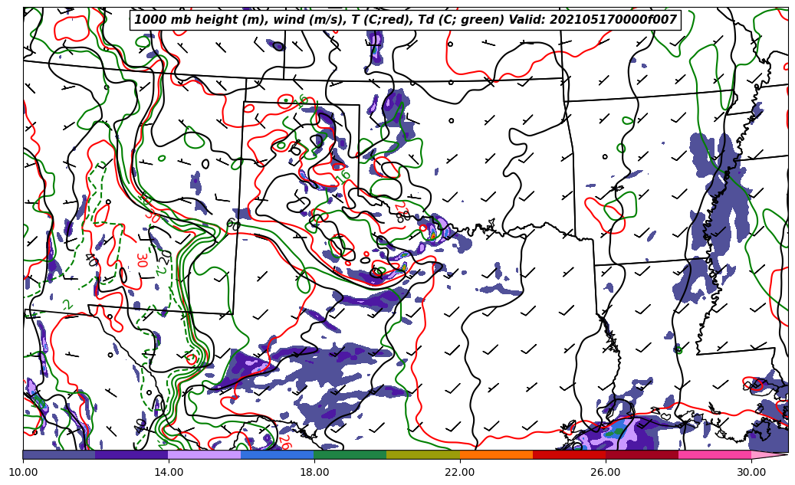Click the 26.00 colorbar tick label
Viewport: 795px width, 485px height.
[x=606, y=472]
